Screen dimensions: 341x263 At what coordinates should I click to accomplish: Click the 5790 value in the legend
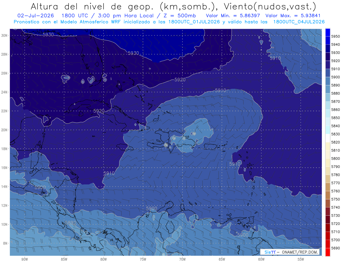335,167
